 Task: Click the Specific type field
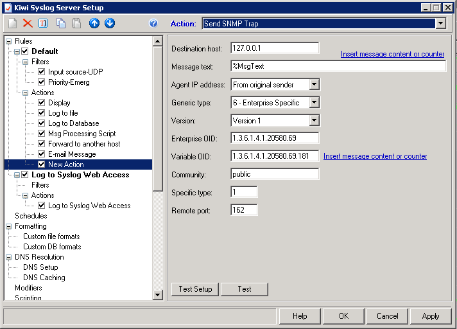(244, 192)
